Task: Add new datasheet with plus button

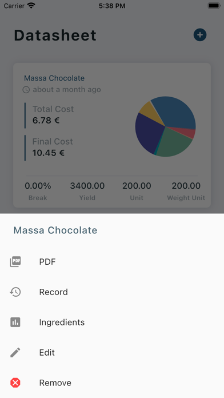Action: [200, 35]
